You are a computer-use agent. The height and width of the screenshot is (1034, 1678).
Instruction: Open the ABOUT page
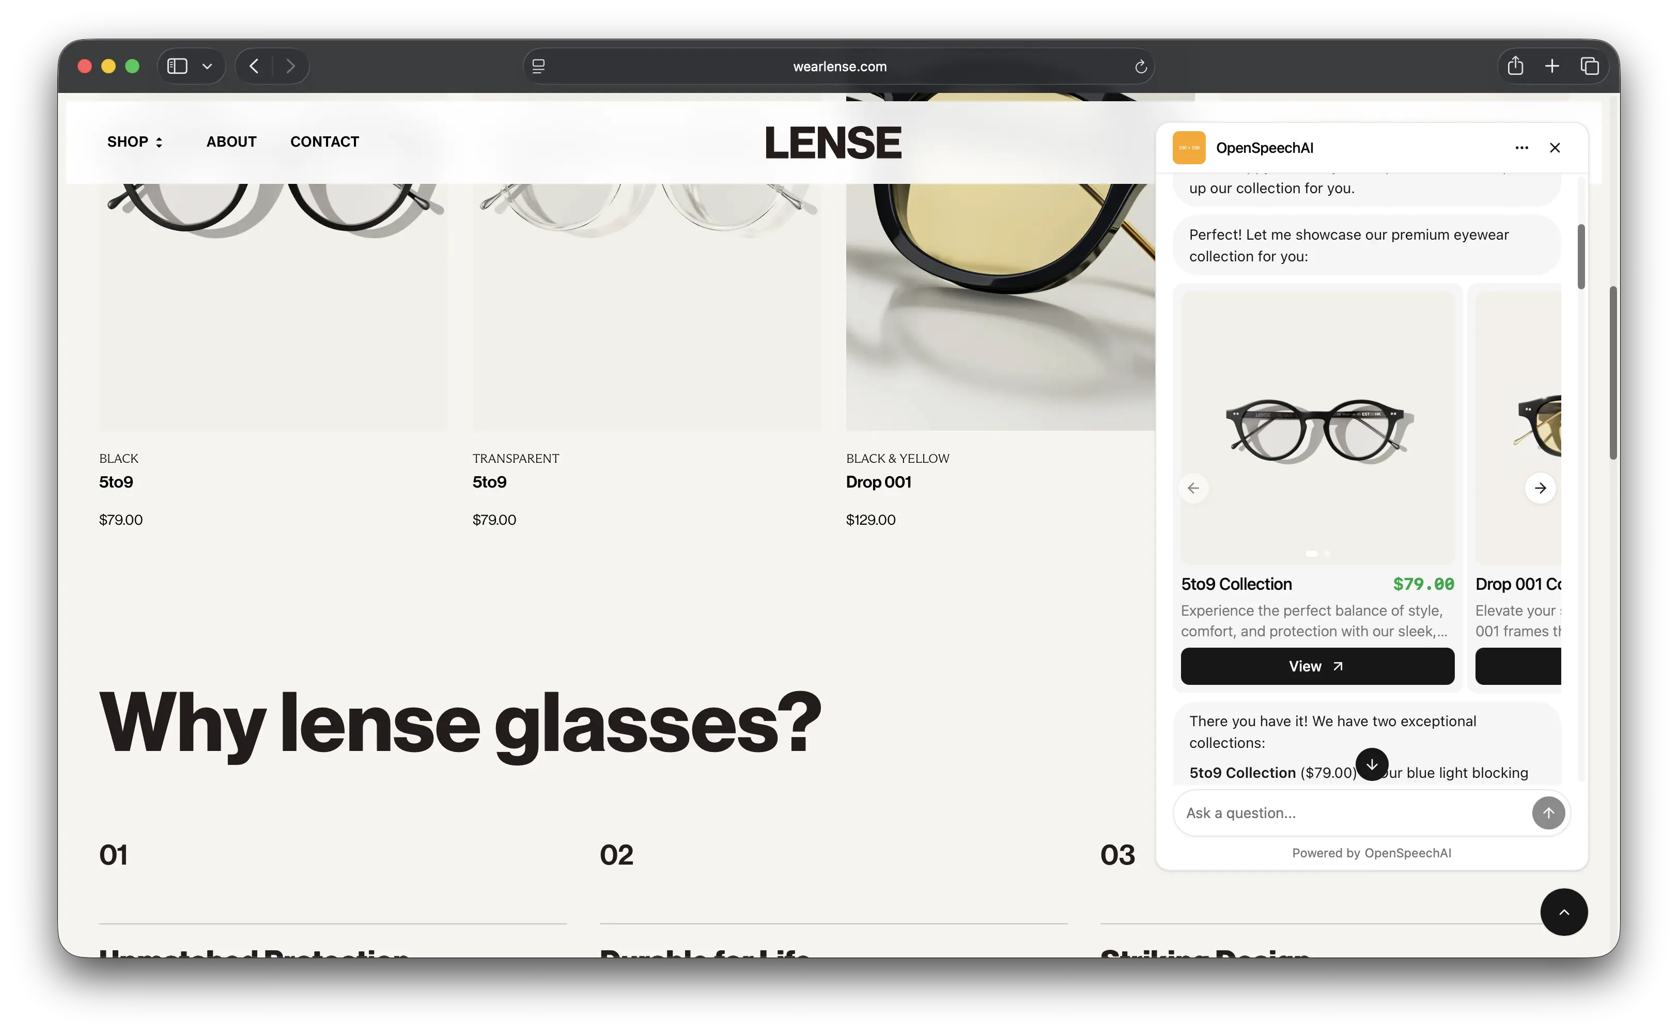231,142
